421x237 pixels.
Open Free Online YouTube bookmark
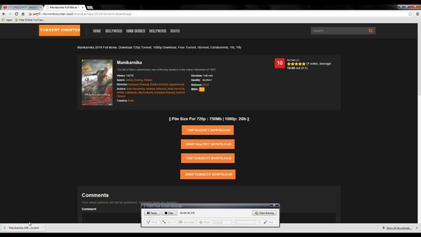tap(30, 20)
